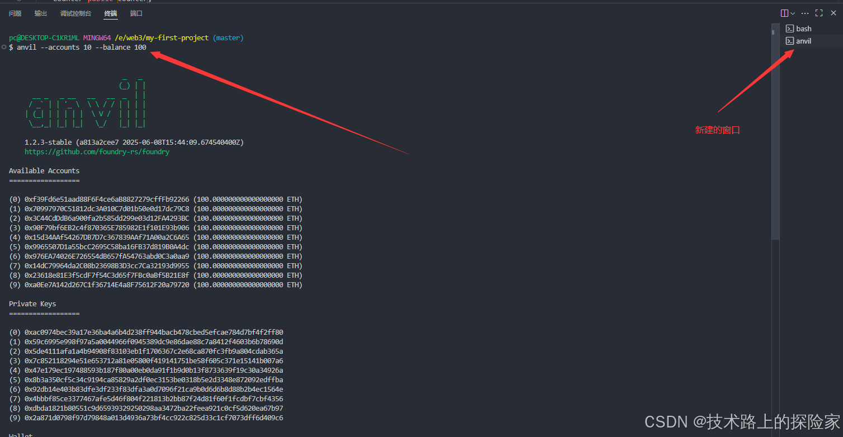Click the 1.2.3-stable version line
The image size is (843, 437).
[134, 142]
